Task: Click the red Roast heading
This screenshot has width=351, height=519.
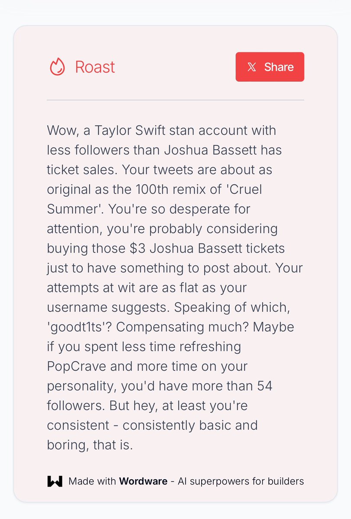Action: click(95, 67)
